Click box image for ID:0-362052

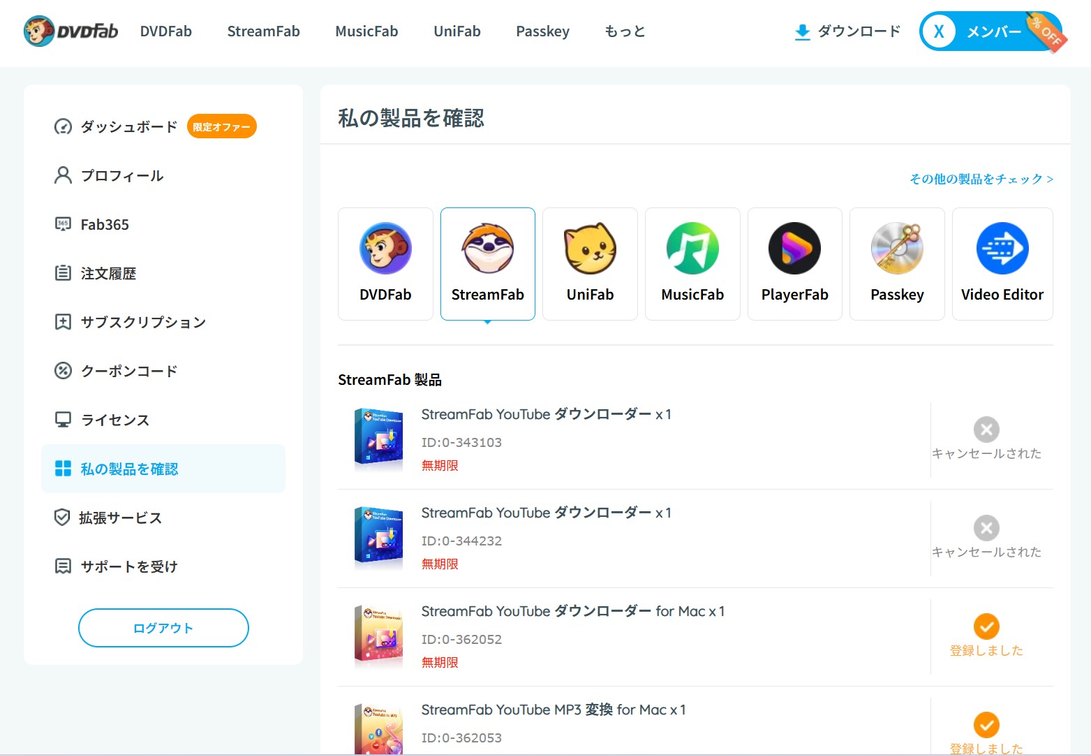(378, 635)
